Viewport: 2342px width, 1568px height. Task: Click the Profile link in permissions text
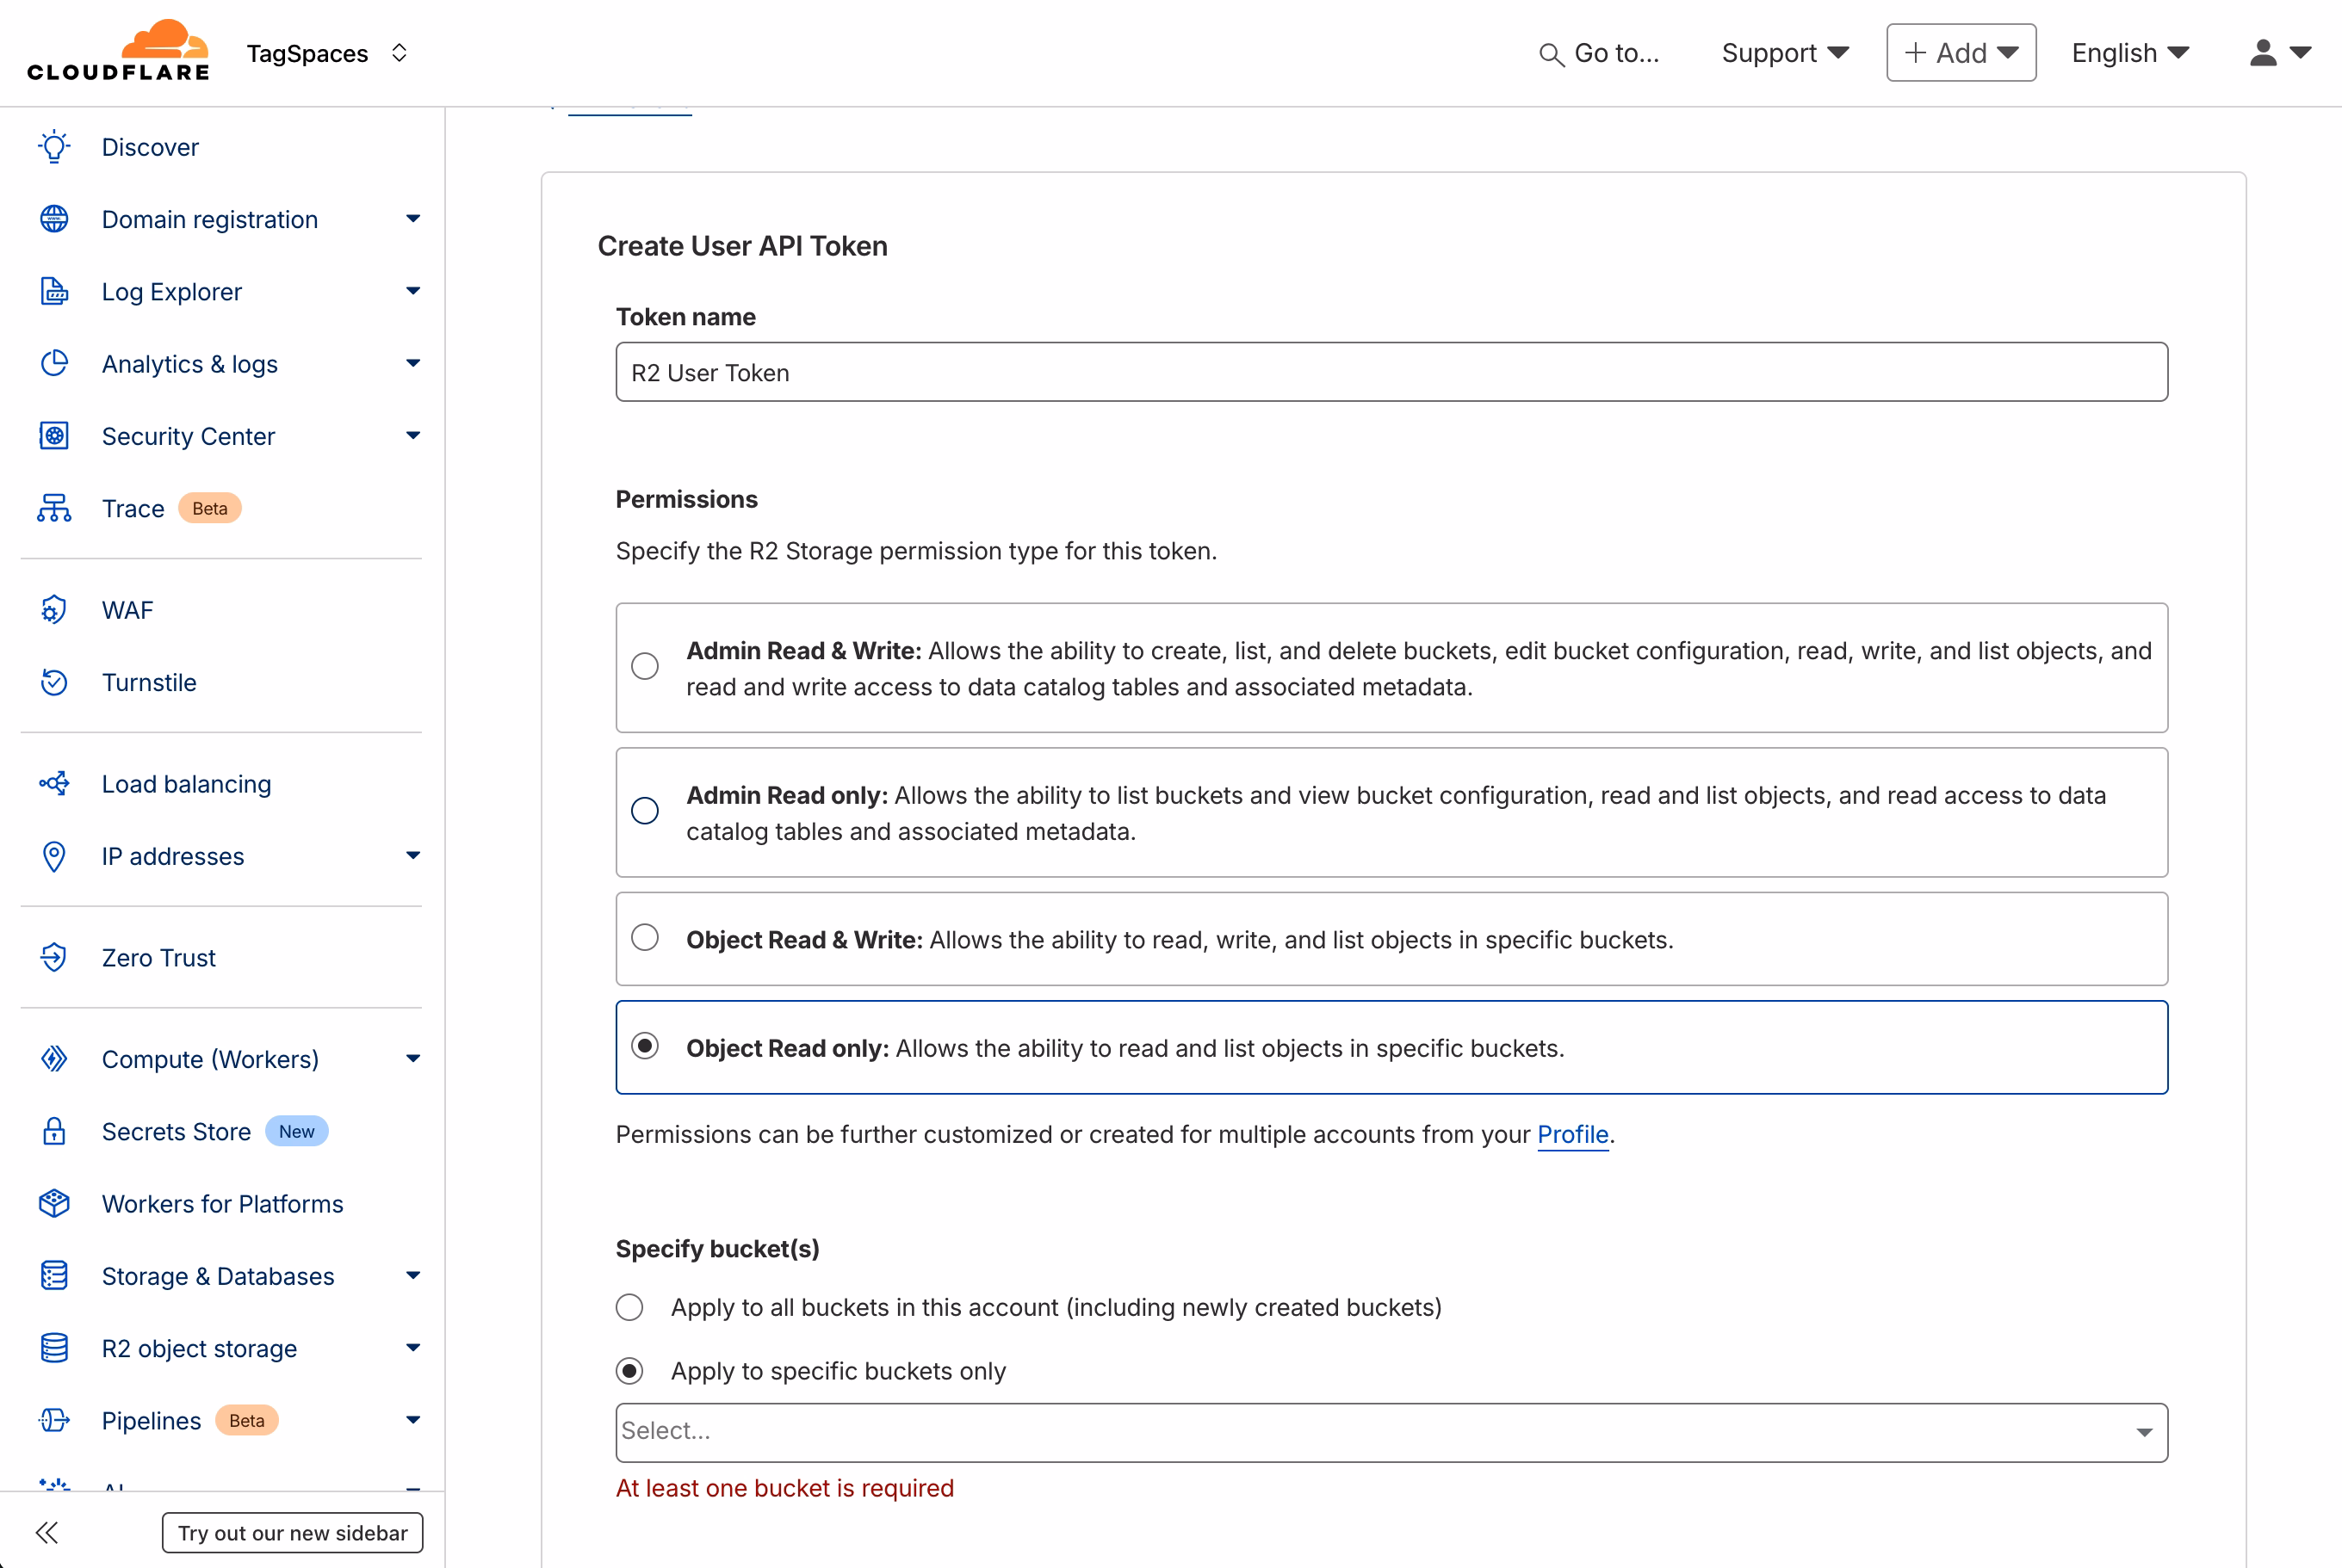coord(1571,1135)
